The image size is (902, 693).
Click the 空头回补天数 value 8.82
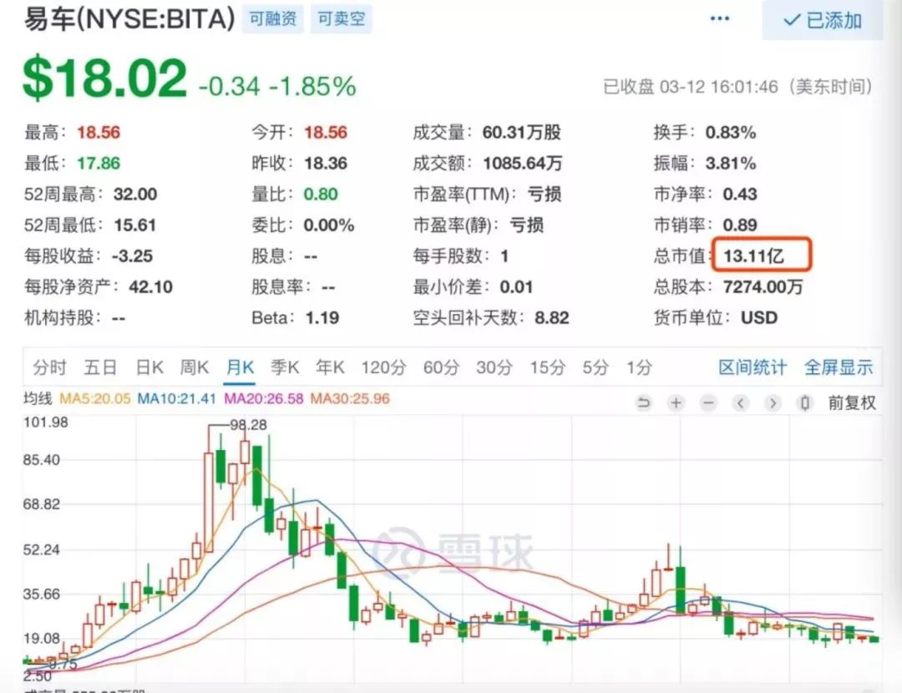[x=552, y=317]
